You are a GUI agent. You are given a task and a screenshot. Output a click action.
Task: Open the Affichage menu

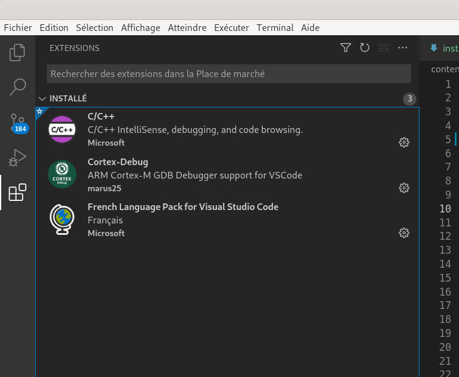point(140,28)
